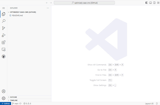Toggle the primary side bar
The height and width of the screenshot is (105, 160).
pyautogui.click(x=146, y=3)
